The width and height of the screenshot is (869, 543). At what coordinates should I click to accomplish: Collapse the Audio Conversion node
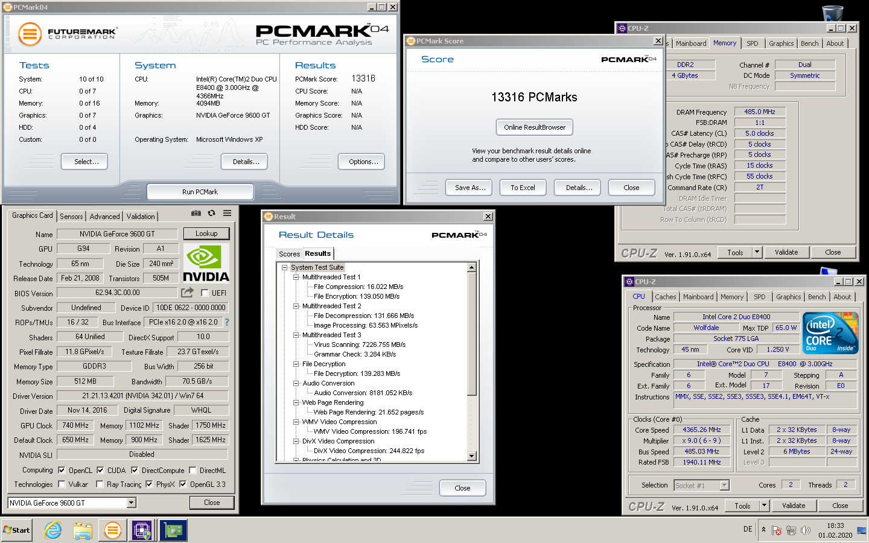pos(296,383)
